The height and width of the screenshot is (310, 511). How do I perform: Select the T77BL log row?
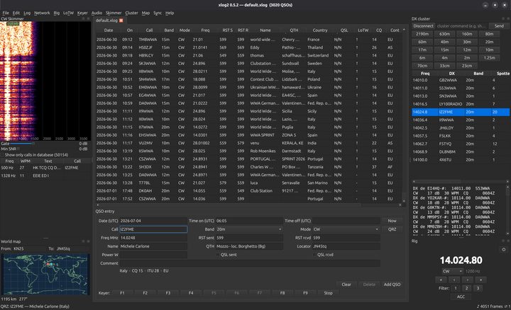[x=248, y=183]
